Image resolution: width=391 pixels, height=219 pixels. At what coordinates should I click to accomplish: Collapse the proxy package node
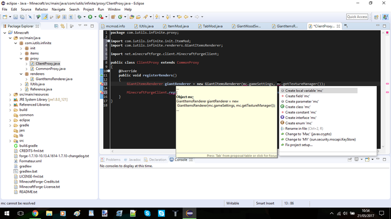pyautogui.click(x=21, y=58)
